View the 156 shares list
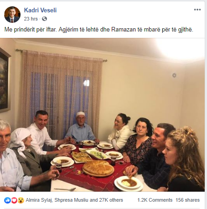Screen dimensions: 207x209 tap(187, 200)
